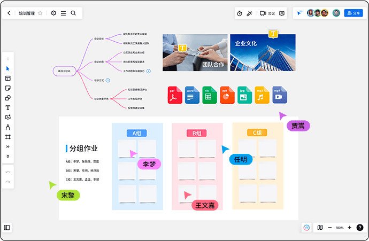
Task: Select the pointer selection tool
Action: point(8,68)
